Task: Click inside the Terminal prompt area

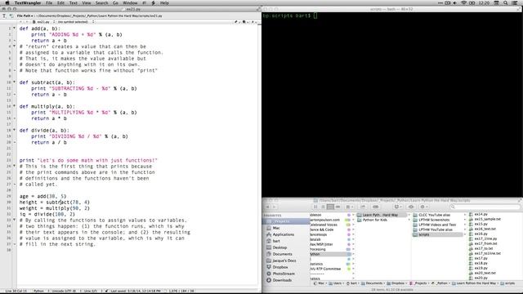Action: pyautogui.click(x=392, y=105)
